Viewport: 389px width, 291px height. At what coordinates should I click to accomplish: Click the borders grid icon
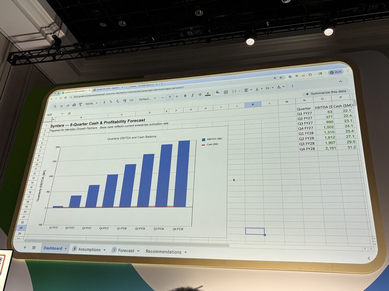click(226, 92)
